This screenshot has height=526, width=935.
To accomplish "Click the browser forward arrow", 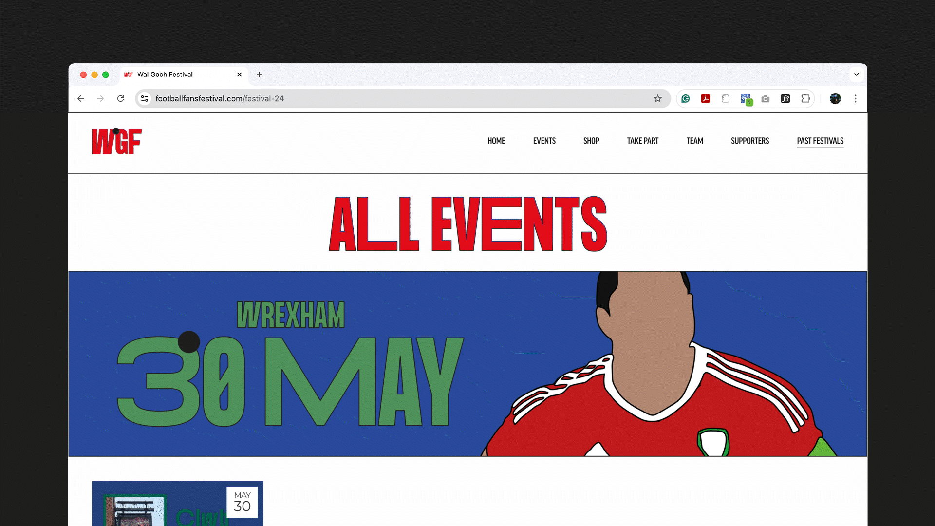I will [100, 99].
